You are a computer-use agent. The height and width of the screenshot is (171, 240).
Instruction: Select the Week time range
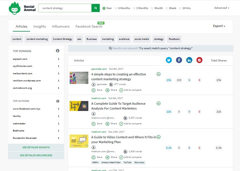pos(171,8)
